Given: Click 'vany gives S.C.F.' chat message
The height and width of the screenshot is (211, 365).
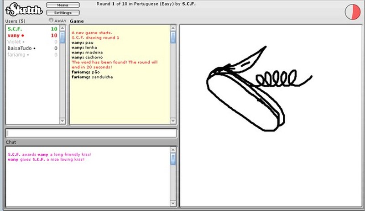Looking at the screenshot, I should tap(46, 159).
